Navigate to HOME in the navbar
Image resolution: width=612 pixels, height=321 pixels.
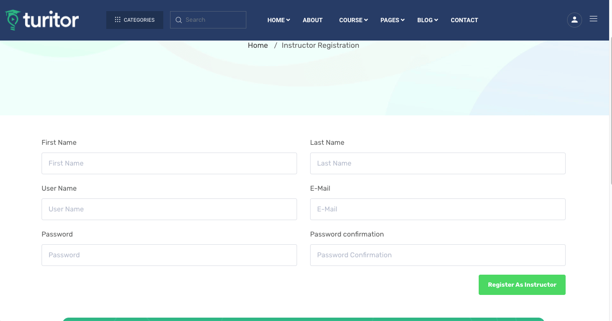coord(275,20)
